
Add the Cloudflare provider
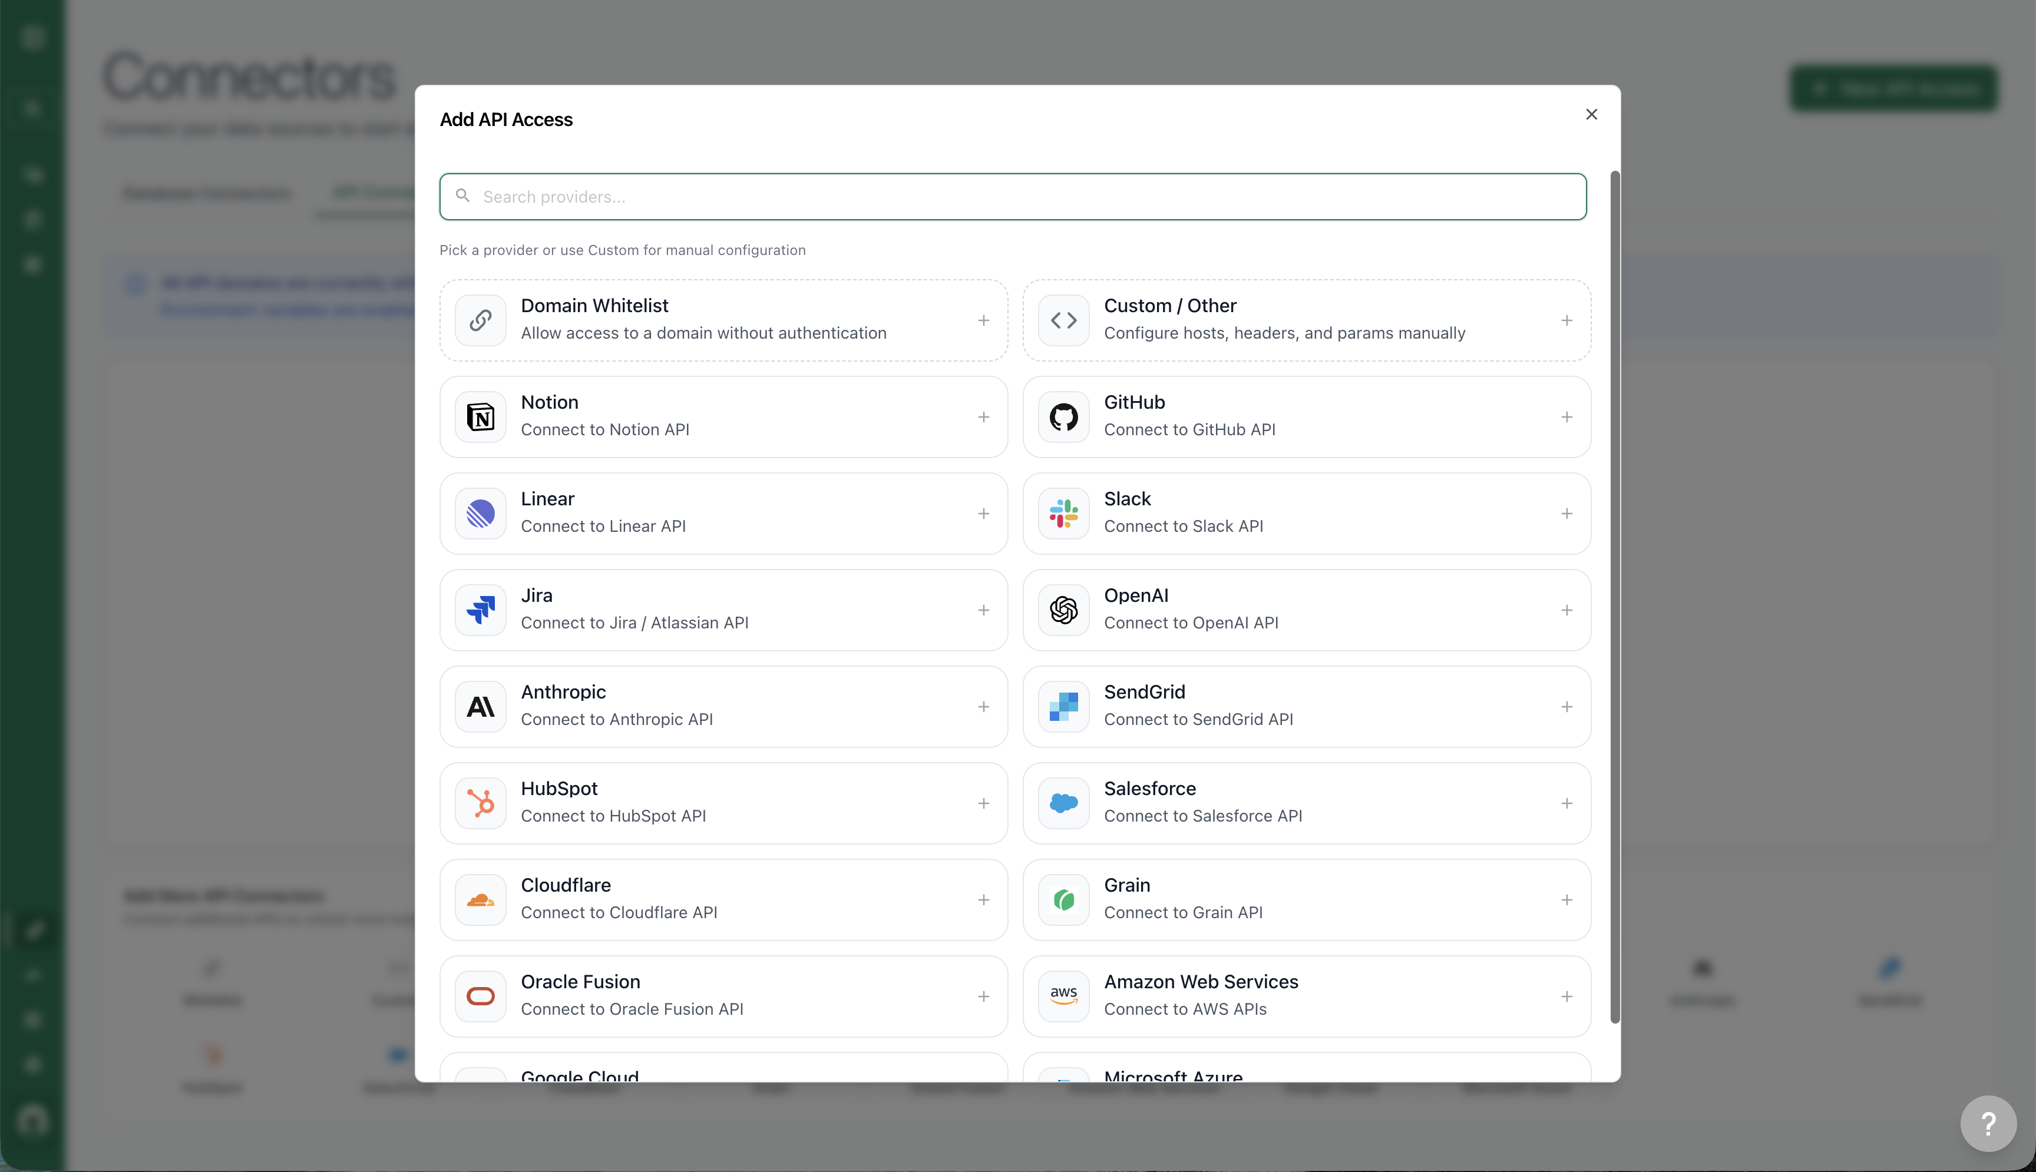tap(724, 900)
